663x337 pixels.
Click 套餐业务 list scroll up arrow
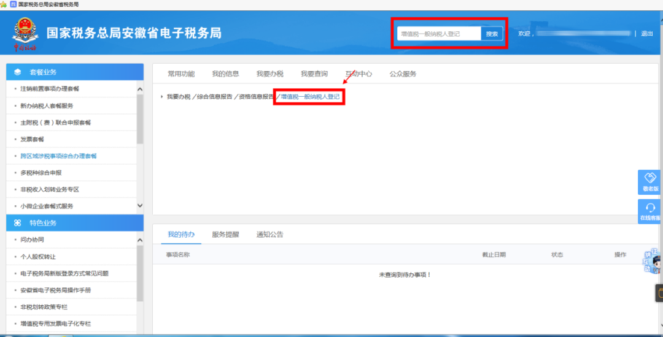pos(141,89)
